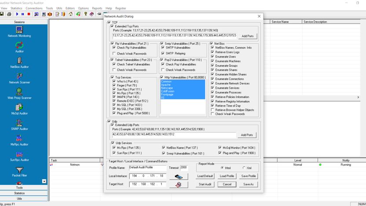Select Apache in Http Vulnerabilities list
The image size is (366, 206).
coord(183,85)
